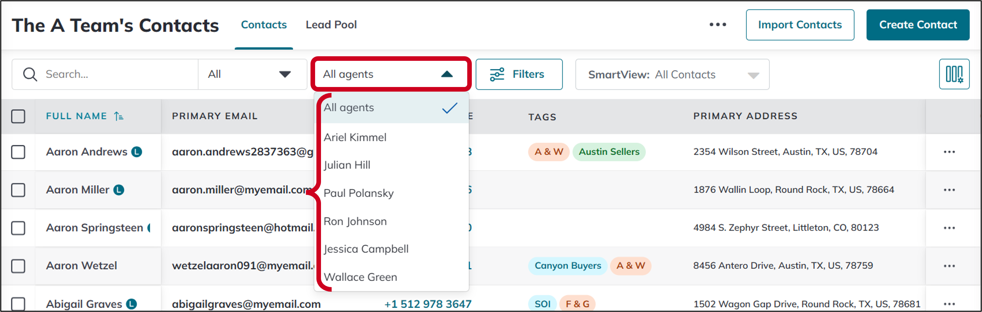Open the column settings icon
Screen dimensions: 982x312
pos(954,74)
